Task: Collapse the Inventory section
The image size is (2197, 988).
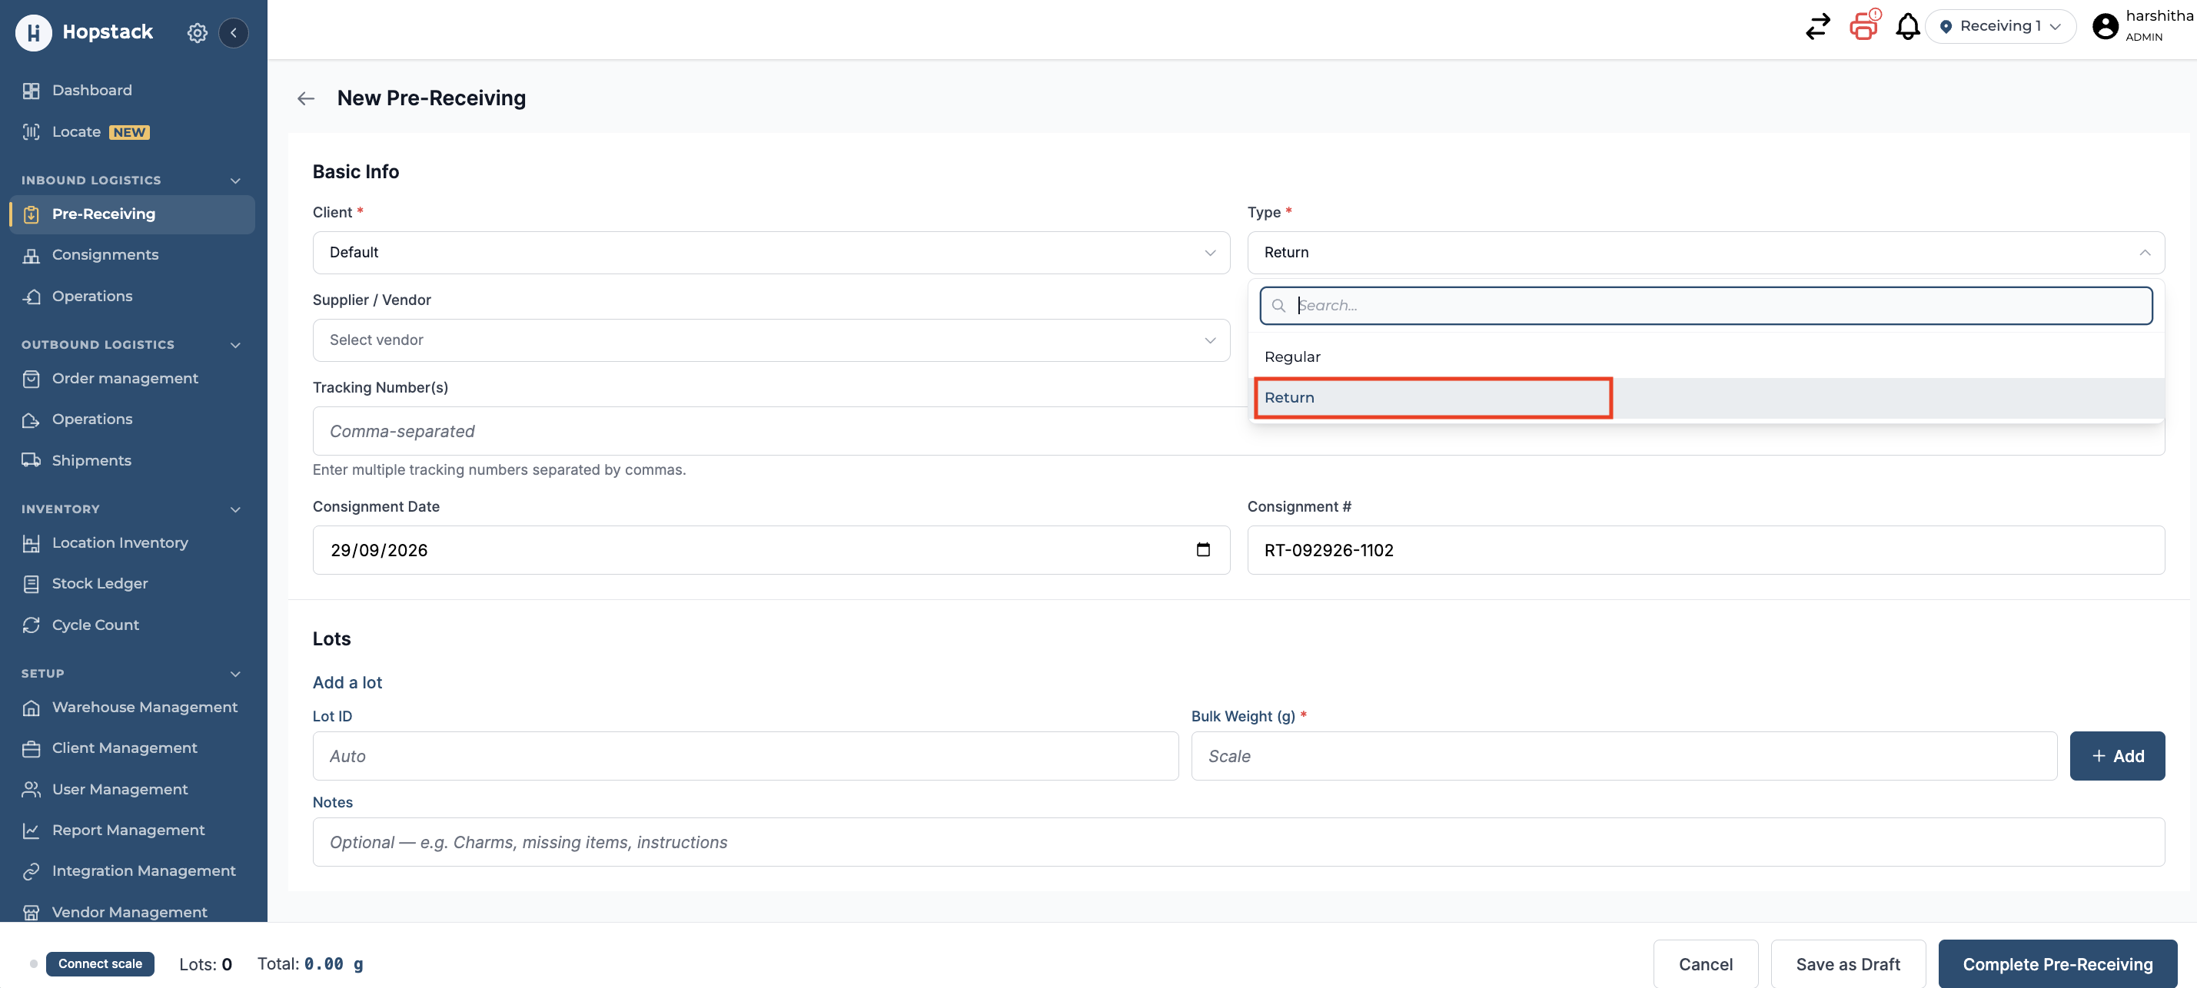Action: [x=235, y=510]
